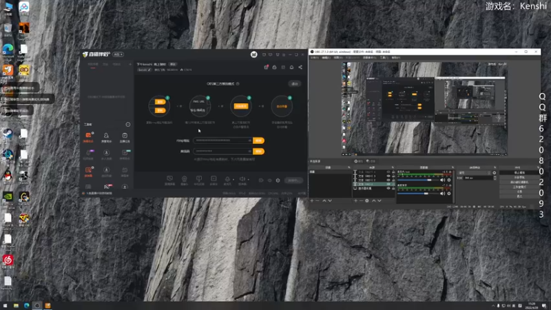Open source properties gear below OBS sources list
Viewport: 551px width, 310px height.
tap(367, 200)
